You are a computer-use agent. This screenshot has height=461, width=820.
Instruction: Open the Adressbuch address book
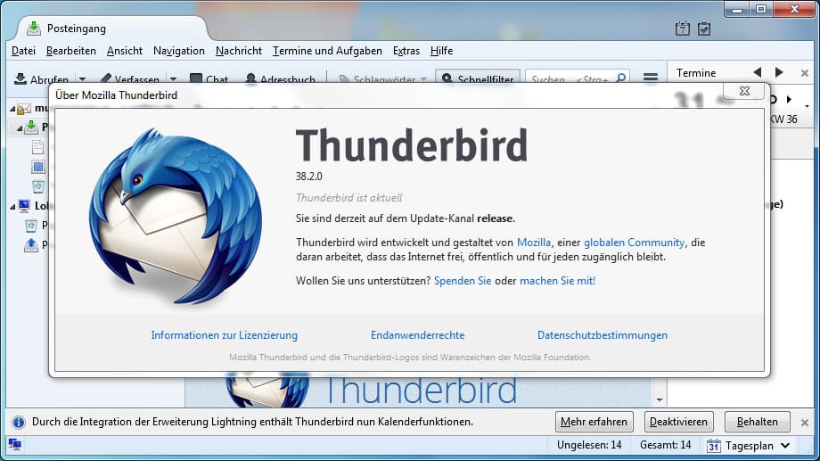tap(280, 79)
